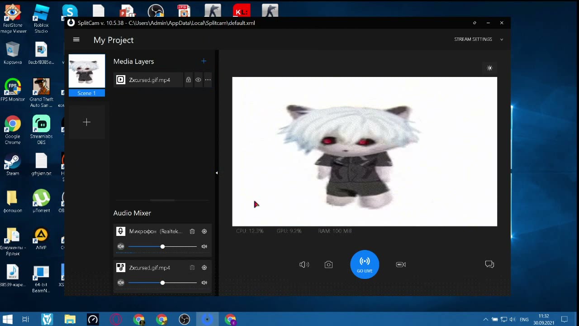Hide the Zxcursed.gif.mp4 layer via eye icon
Screen dimensions: 579x326
[x=198, y=80]
